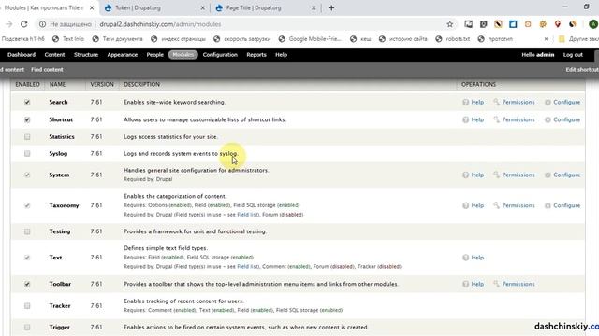Open the People admin menu item
The height and width of the screenshot is (336, 599).
154,55
